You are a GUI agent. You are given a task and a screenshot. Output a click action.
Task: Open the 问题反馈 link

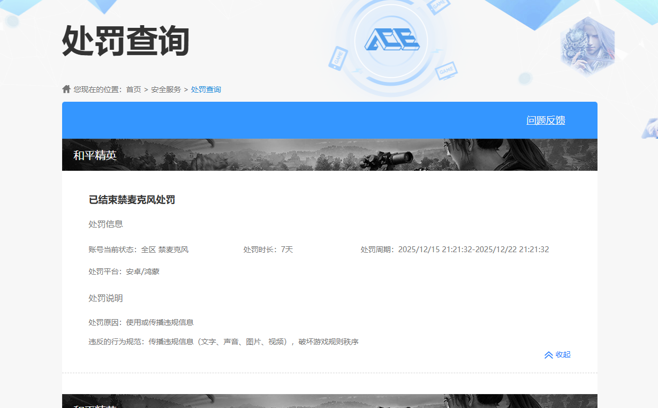coord(546,120)
